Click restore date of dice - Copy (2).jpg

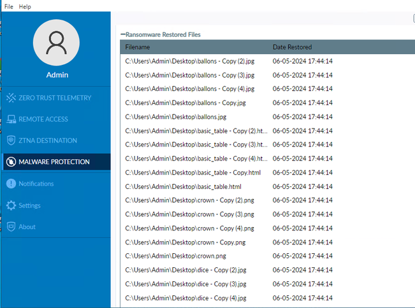pos(303,270)
